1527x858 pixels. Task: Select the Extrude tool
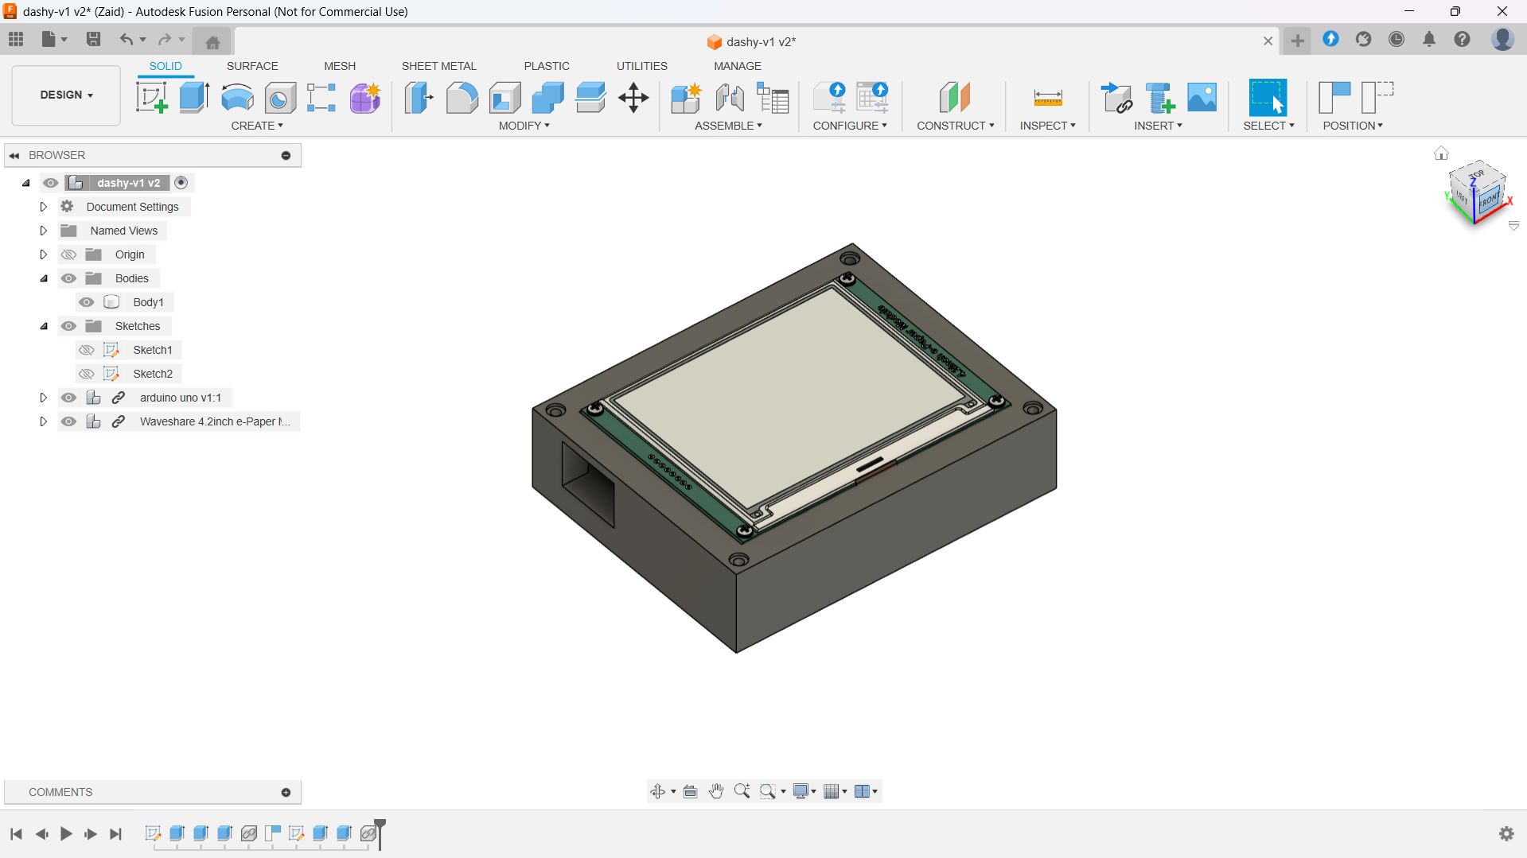click(x=194, y=98)
